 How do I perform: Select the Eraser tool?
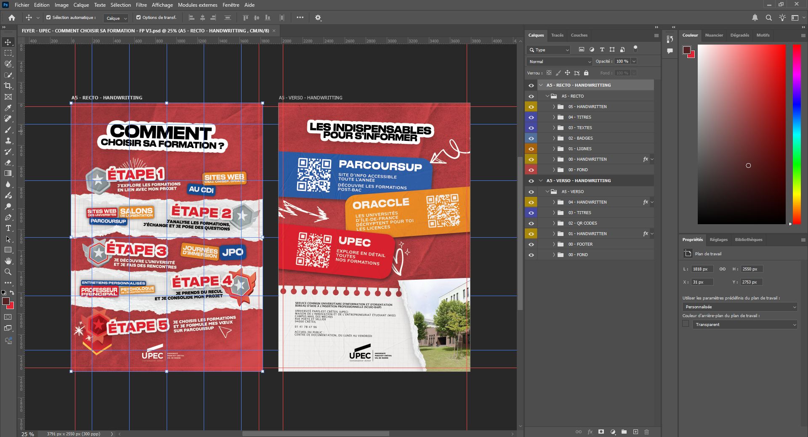(x=8, y=162)
